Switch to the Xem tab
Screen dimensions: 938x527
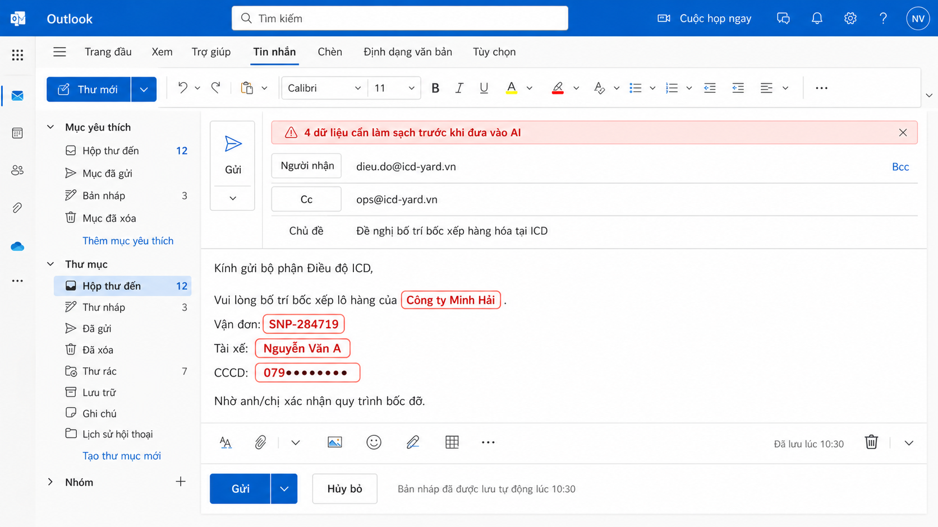[162, 52]
